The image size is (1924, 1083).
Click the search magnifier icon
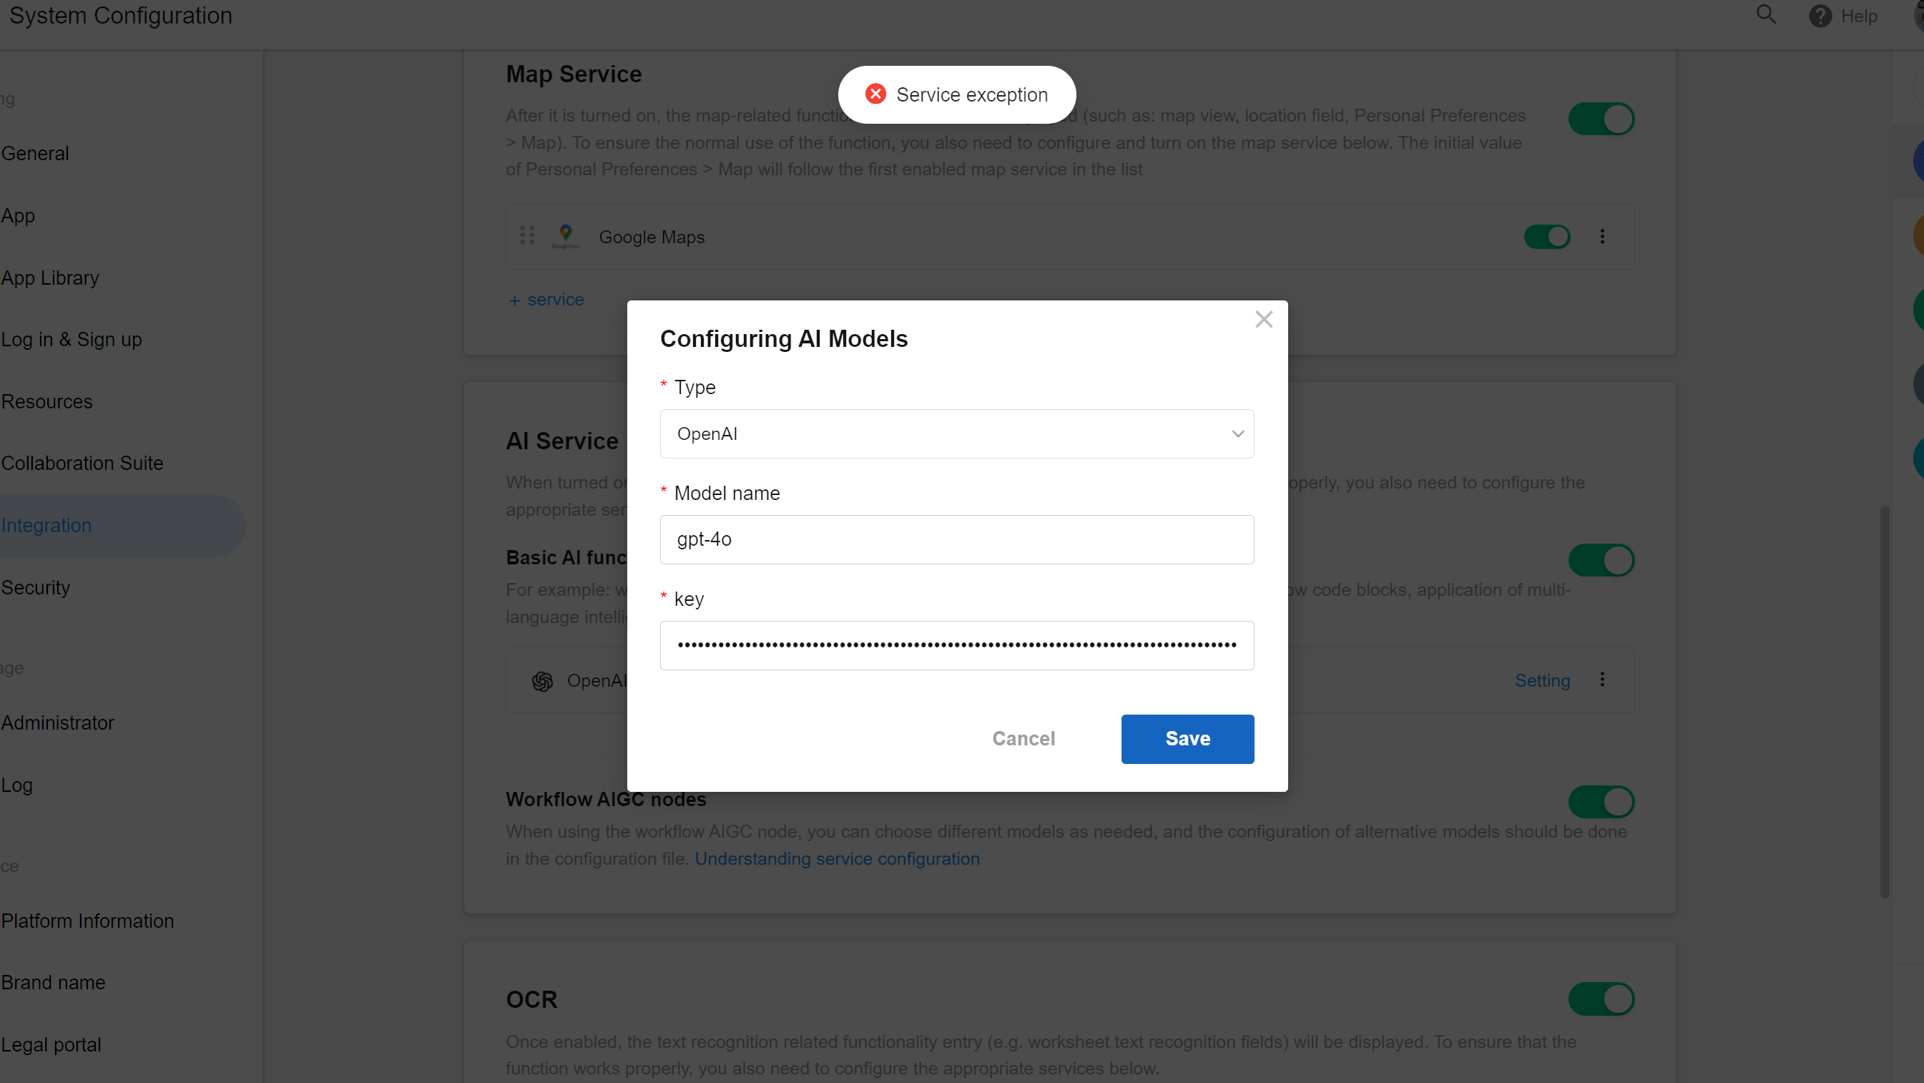click(1766, 15)
